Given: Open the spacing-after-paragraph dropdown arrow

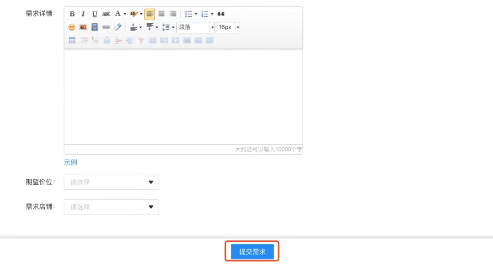Looking at the screenshot, I should point(157,27).
